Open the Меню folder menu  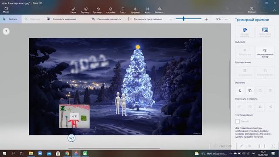pyautogui.click(x=6, y=10)
